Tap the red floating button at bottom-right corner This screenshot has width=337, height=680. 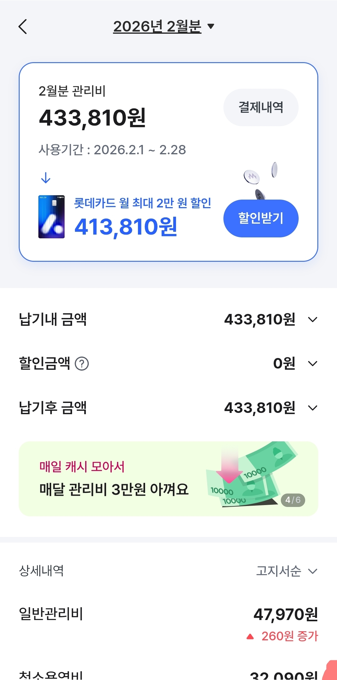330,672
